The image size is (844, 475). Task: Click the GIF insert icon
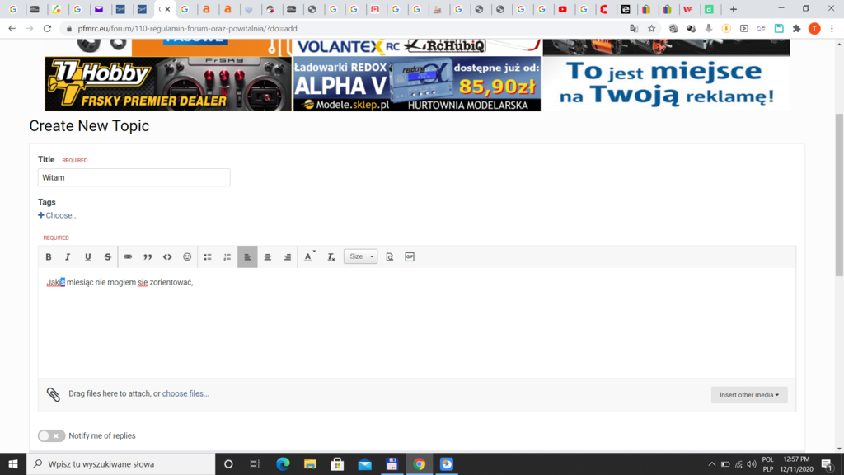tap(410, 256)
